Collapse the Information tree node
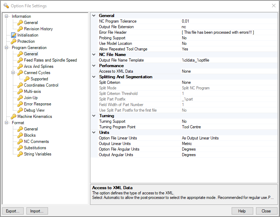The image size is (280, 217). [7, 16]
